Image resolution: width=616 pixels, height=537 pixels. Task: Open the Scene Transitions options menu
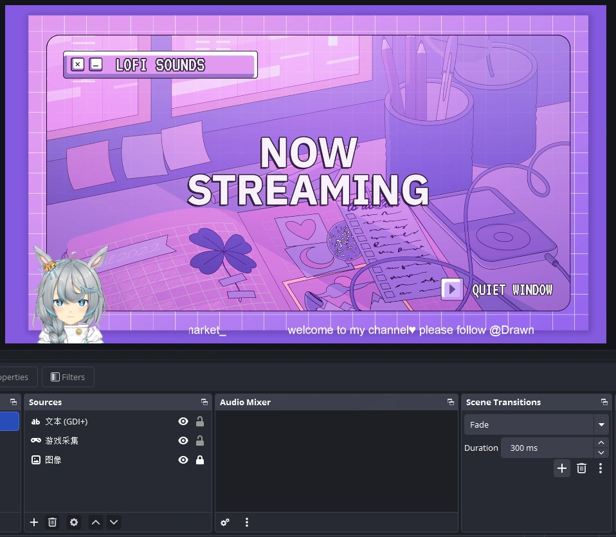(x=601, y=468)
